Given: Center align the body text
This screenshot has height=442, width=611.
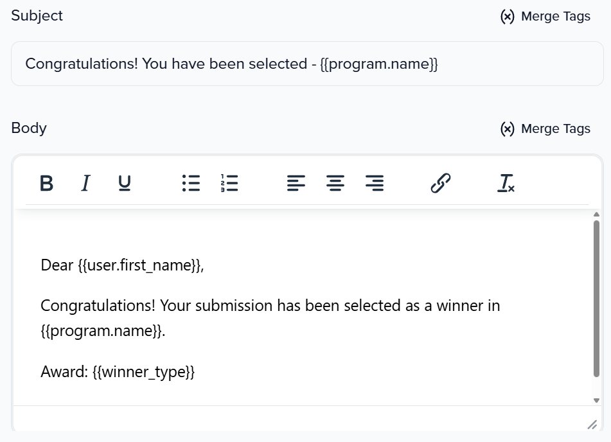Looking at the screenshot, I should click(335, 184).
